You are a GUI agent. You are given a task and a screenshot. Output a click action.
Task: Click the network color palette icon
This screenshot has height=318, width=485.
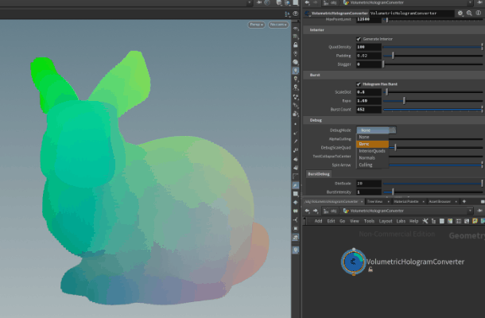pyautogui.click(x=450, y=221)
